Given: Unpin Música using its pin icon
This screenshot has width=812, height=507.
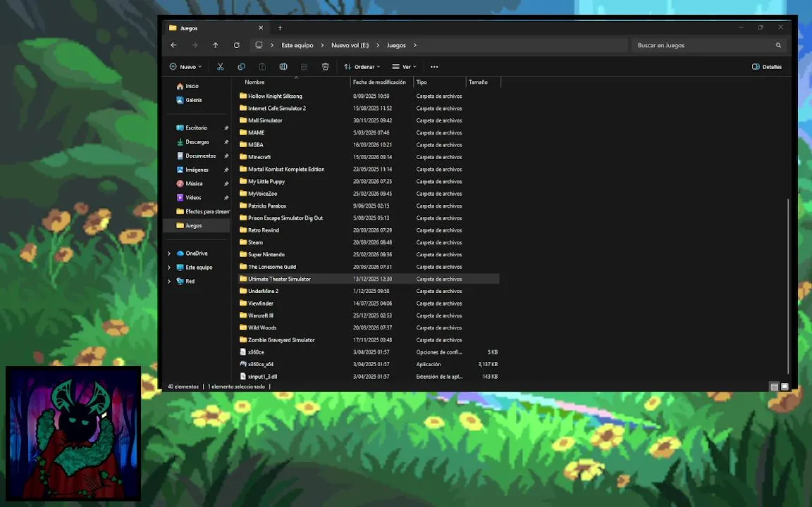Looking at the screenshot, I should click(x=226, y=184).
